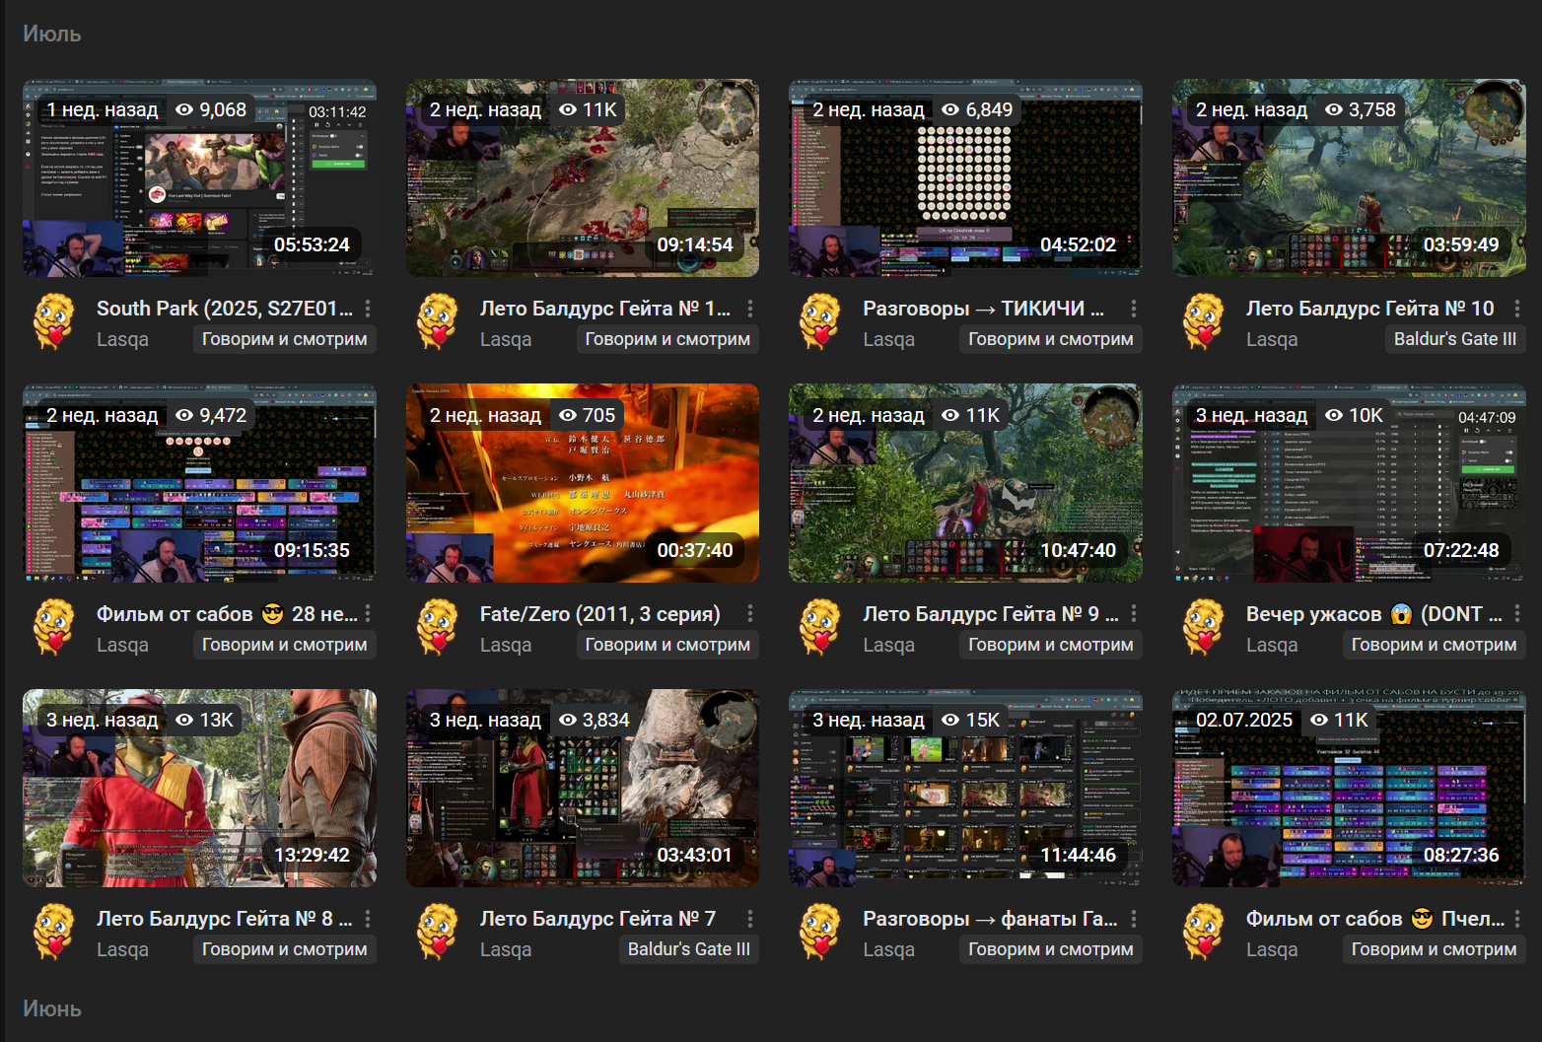Viewport: 1542px width, 1042px height.
Task: Open the three-dot menu for the Fate/Zero video
Action: coord(750,614)
